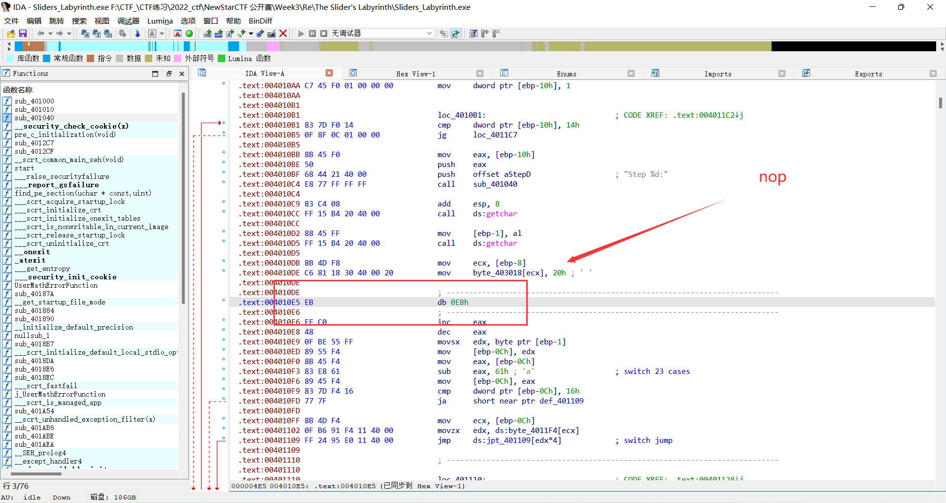The height and width of the screenshot is (503, 946).
Task: Click the blue 常规函数 legend color swatch
Action: (47, 58)
